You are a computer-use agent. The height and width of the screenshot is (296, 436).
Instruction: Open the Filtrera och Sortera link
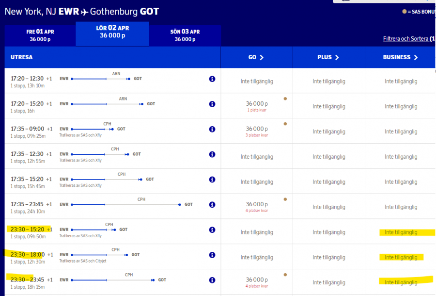pos(405,39)
